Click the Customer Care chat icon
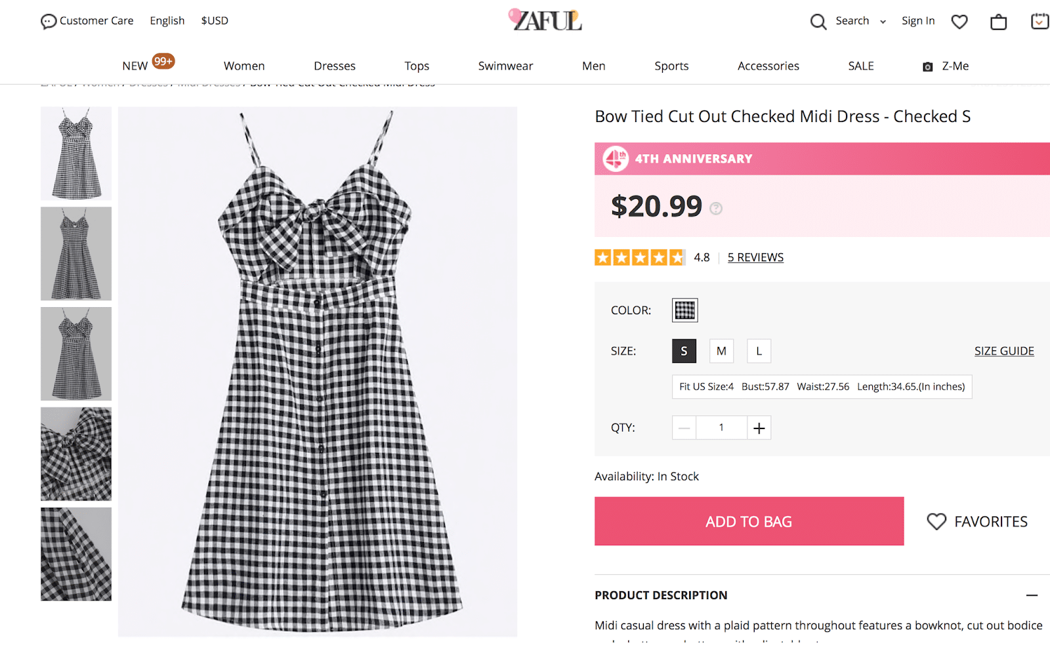Image resolution: width=1050 pixels, height=645 pixels. 49,22
